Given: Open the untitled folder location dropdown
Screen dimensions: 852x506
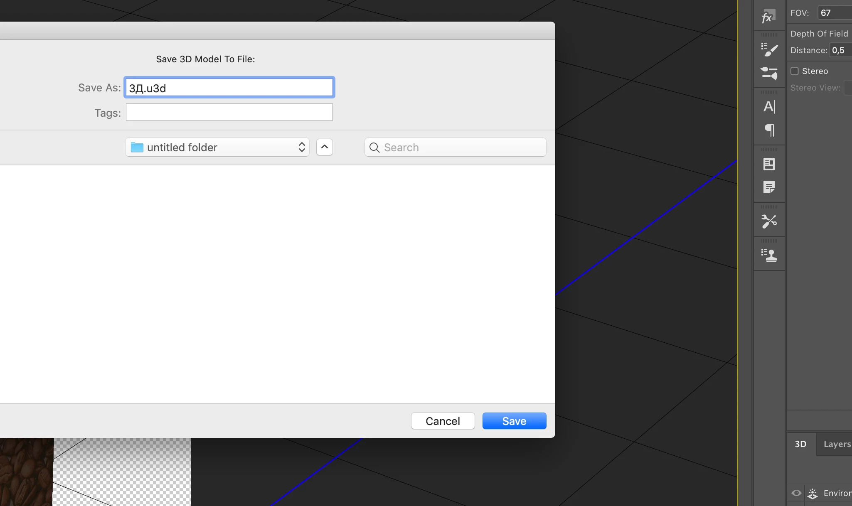Looking at the screenshot, I should point(217,147).
